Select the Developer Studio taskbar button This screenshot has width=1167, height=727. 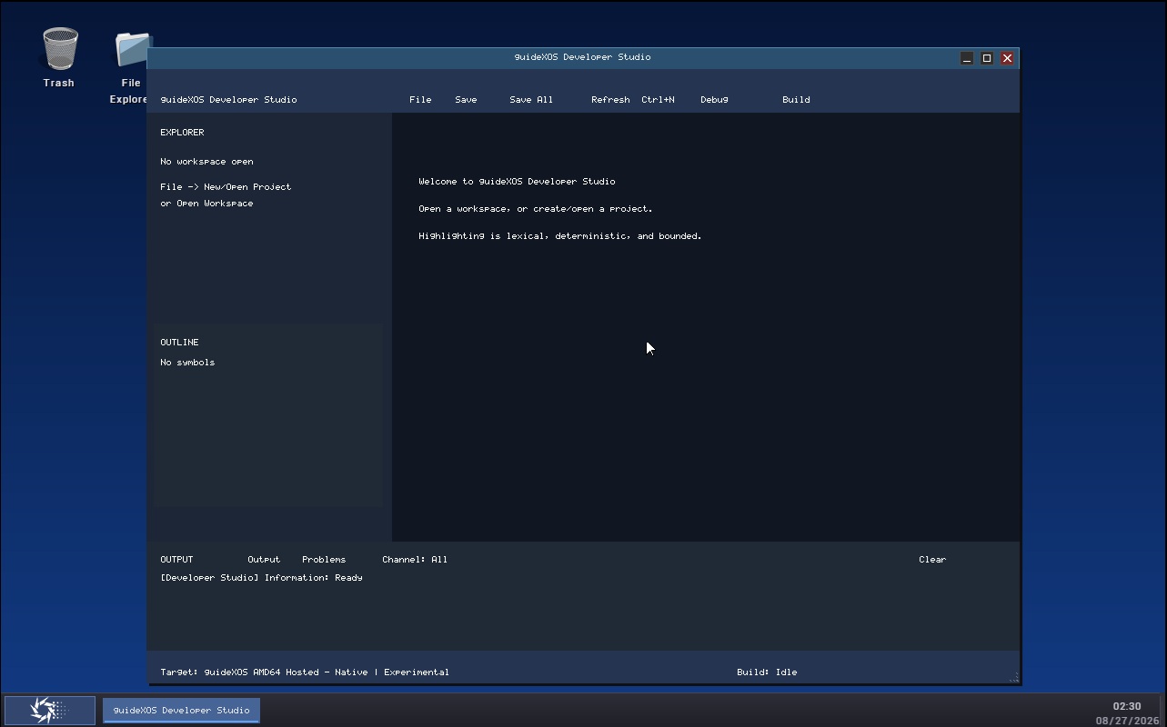(x=181, y=711)
